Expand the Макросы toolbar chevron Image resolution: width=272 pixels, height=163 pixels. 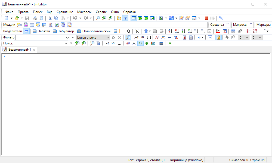coord(251,24)
